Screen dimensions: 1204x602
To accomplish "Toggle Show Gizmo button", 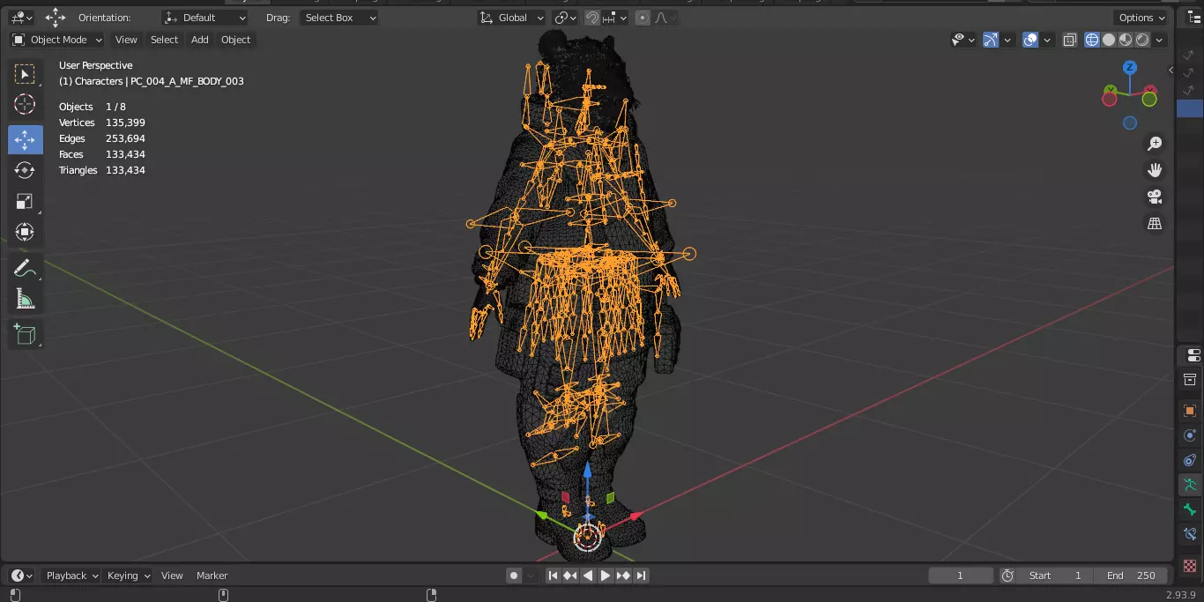I will tap(991, 40).
